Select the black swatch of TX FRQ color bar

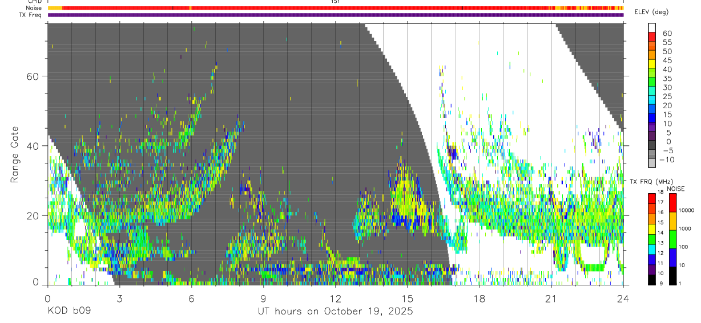pos(652,279)
